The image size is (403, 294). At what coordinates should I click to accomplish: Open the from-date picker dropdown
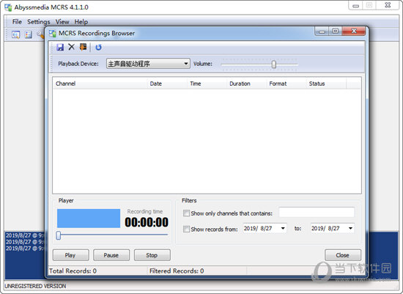pyautogui.click(x=283, y=228)
